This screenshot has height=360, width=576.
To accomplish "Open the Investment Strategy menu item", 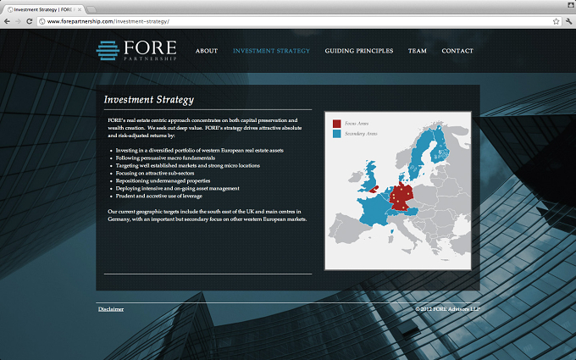I will point(271,51).
